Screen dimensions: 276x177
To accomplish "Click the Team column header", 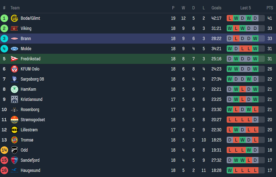I will pyautogui.click(x=15, y=8).
